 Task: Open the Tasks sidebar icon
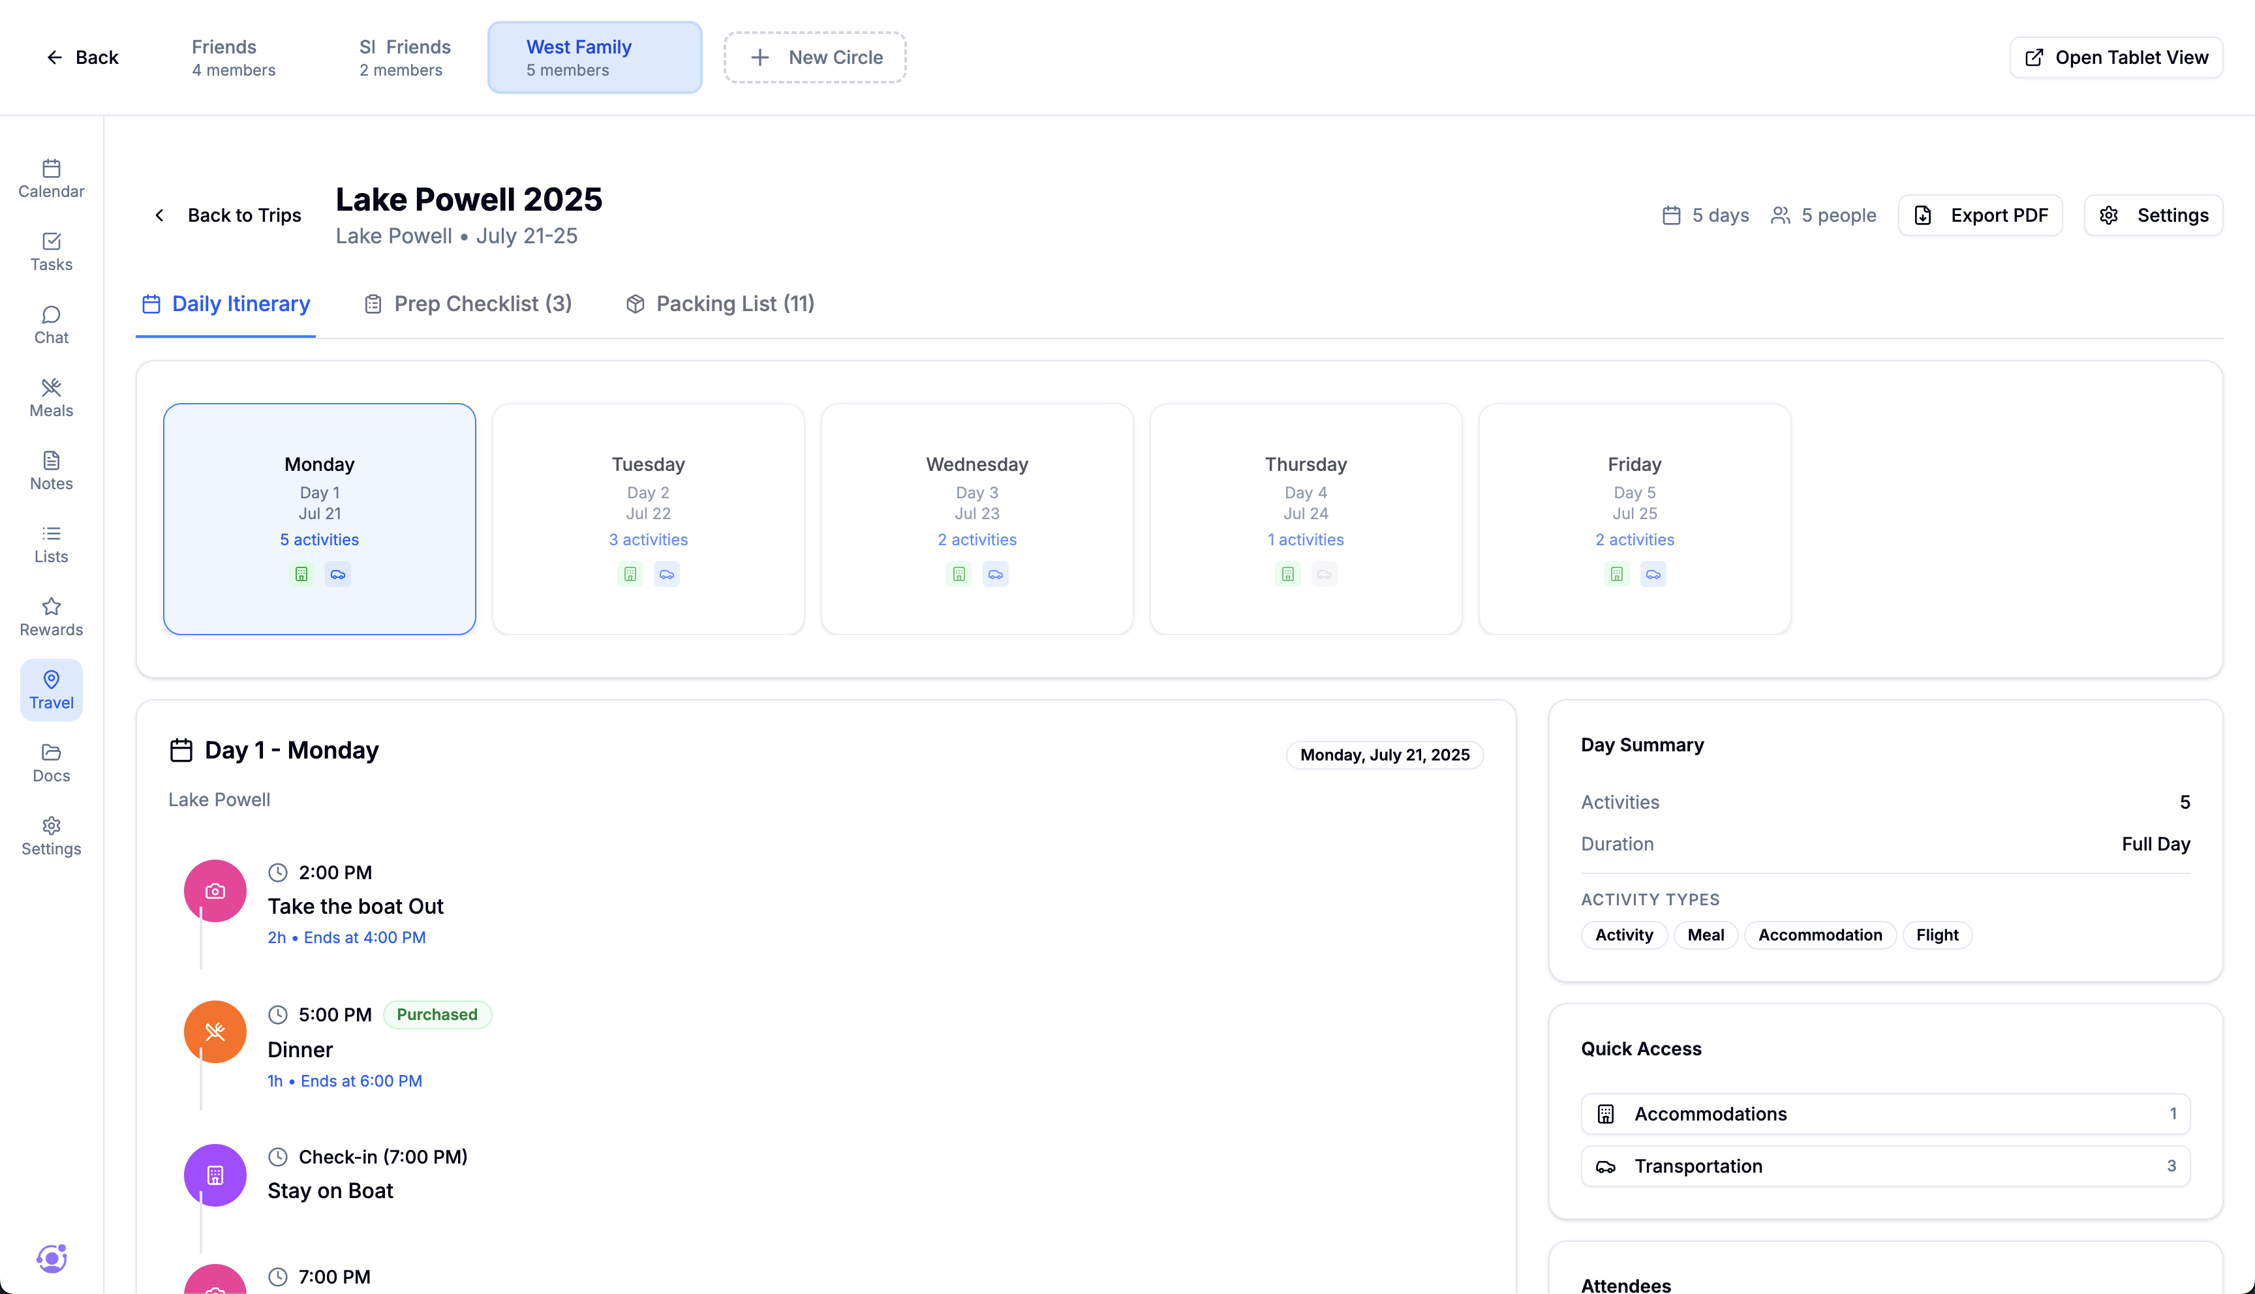click(51, 252)
